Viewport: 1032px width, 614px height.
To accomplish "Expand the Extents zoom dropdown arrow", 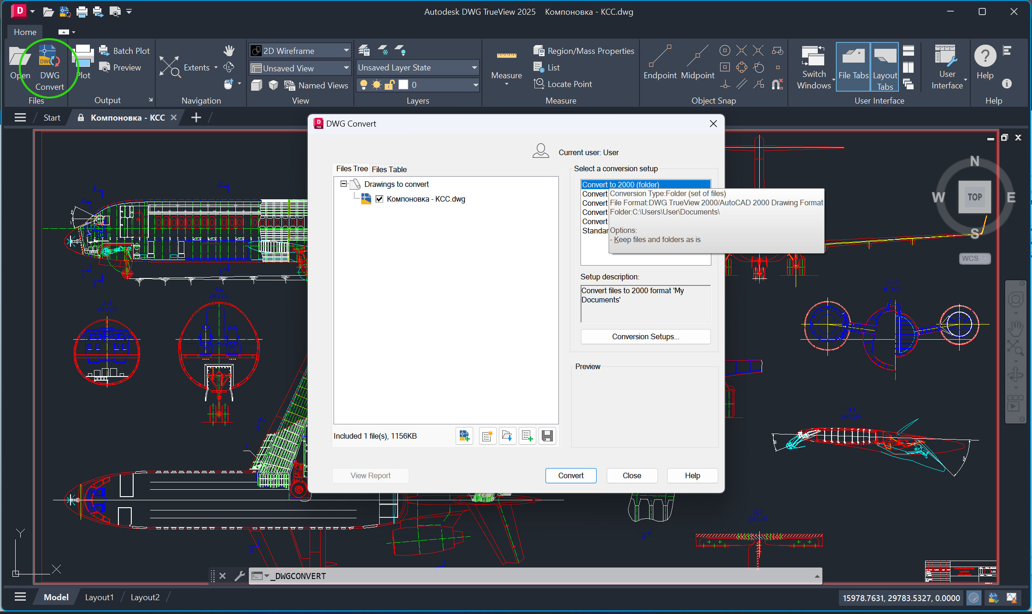I will [x=216, y=68].
